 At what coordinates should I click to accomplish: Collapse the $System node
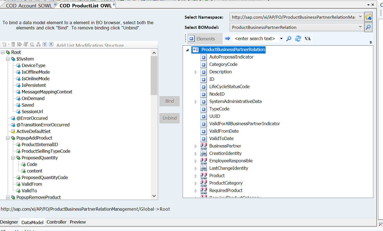[8, 59]
